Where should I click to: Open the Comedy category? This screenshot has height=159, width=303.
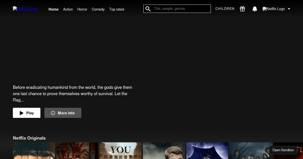coord(98,9)
